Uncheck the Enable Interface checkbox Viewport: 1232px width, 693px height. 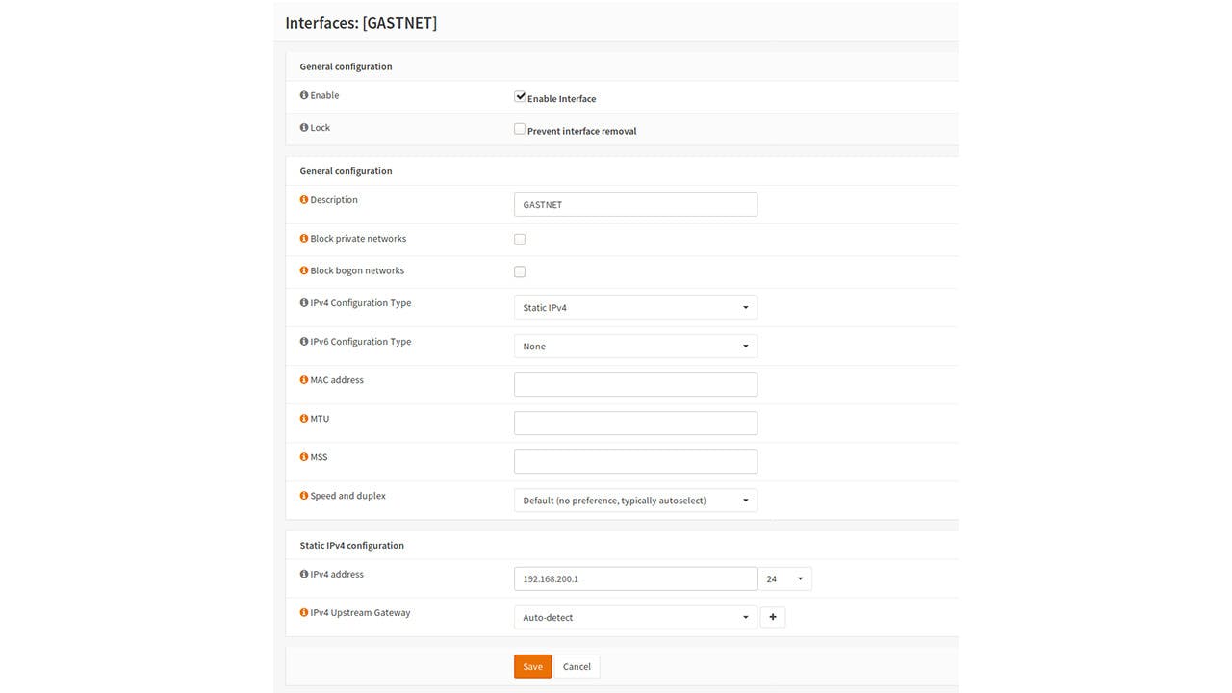click(520, 97)
